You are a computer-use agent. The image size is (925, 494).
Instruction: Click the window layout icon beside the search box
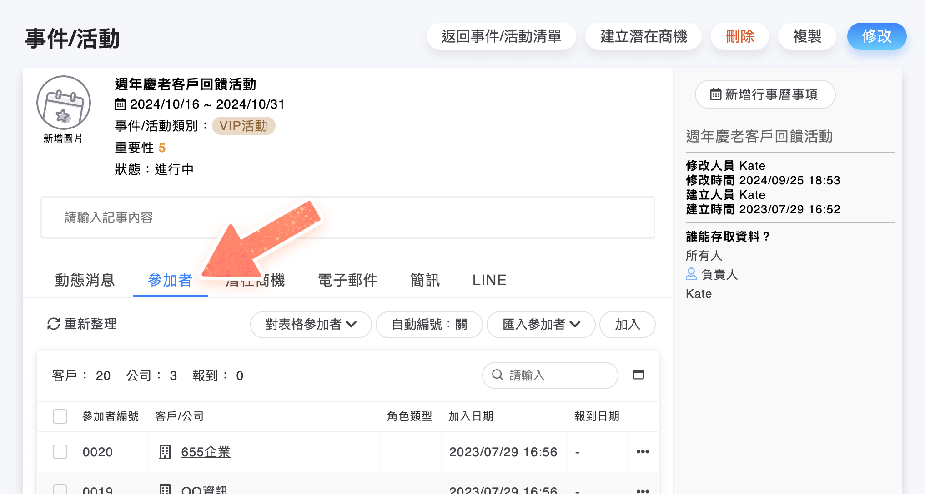[x=638, y=375]
